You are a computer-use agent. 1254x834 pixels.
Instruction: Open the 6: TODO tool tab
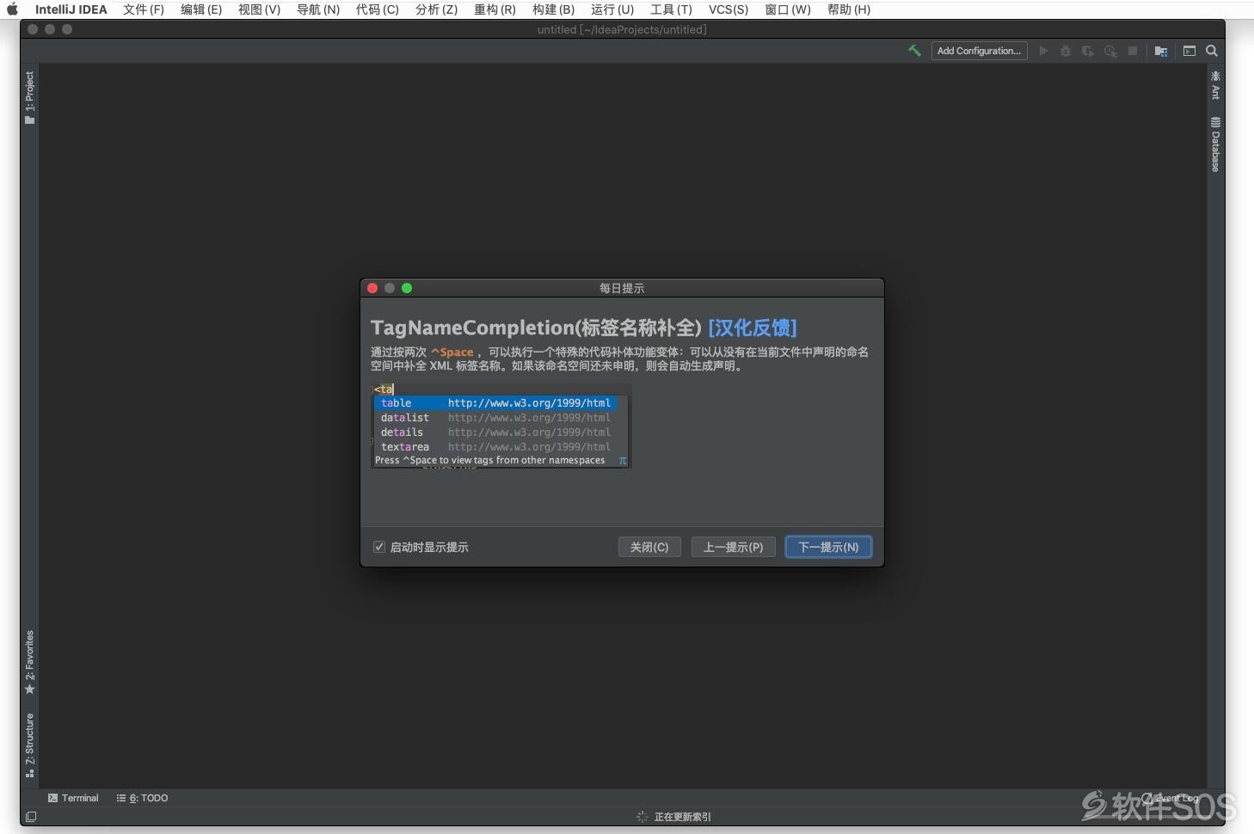(x=142, y=798)
